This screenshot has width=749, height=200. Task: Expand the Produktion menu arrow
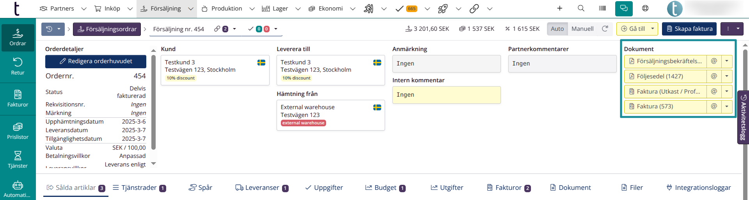(252, 9)
